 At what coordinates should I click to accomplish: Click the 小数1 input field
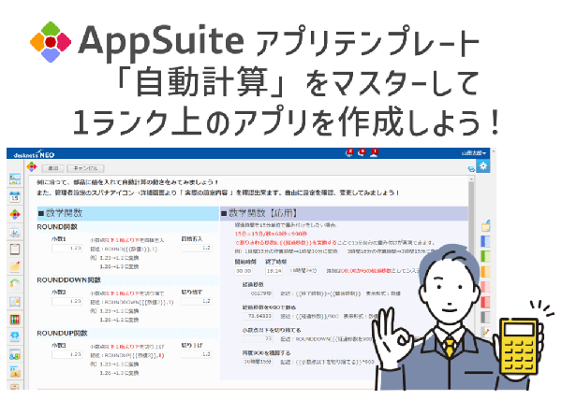67,248
